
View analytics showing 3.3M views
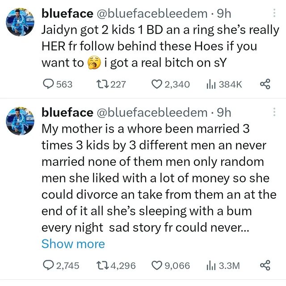tap(223, 266)
